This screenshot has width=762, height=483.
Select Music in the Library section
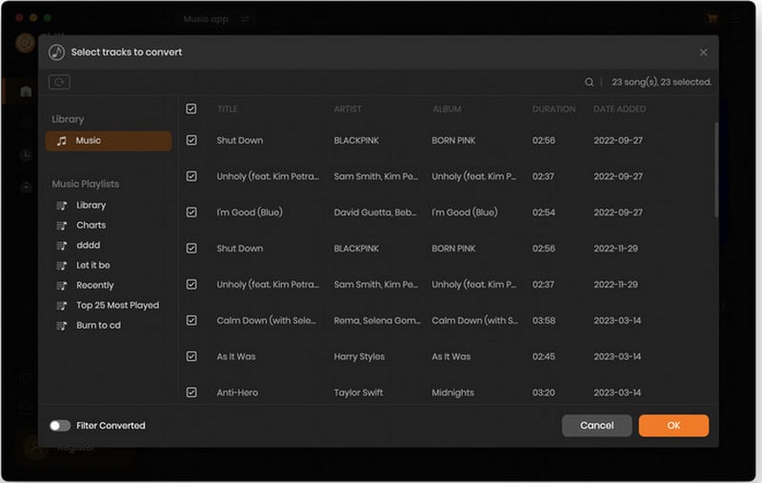[109, 140]
